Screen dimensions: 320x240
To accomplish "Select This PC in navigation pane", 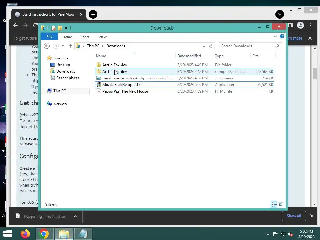I will [60, 91].
